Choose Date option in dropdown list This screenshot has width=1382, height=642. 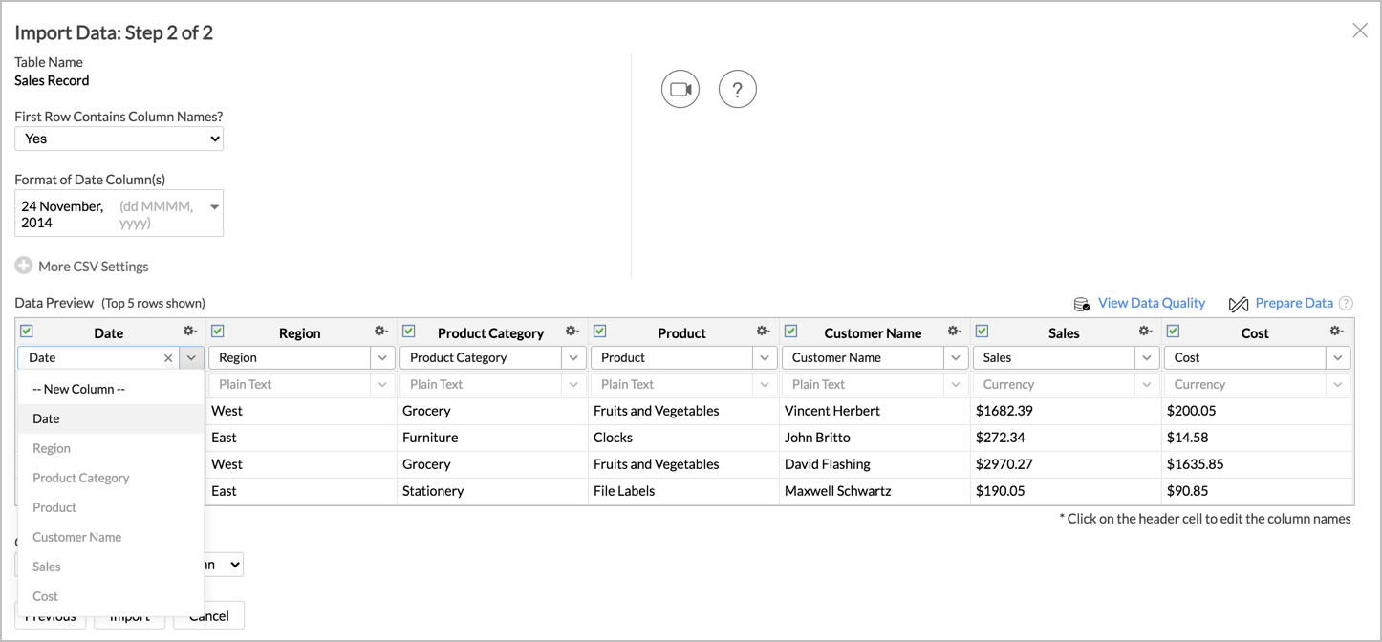[x=46, y=418]
